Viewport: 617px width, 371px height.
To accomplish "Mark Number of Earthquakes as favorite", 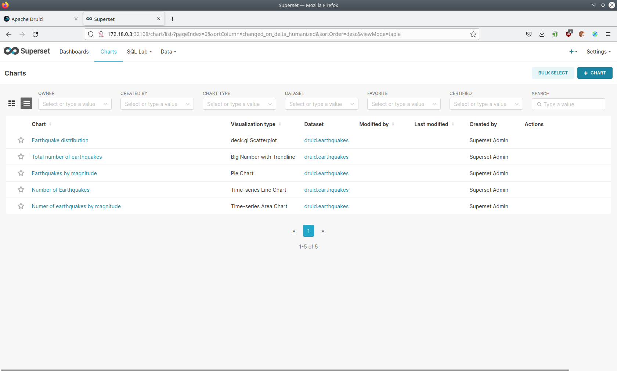I will tap(21, 190).
